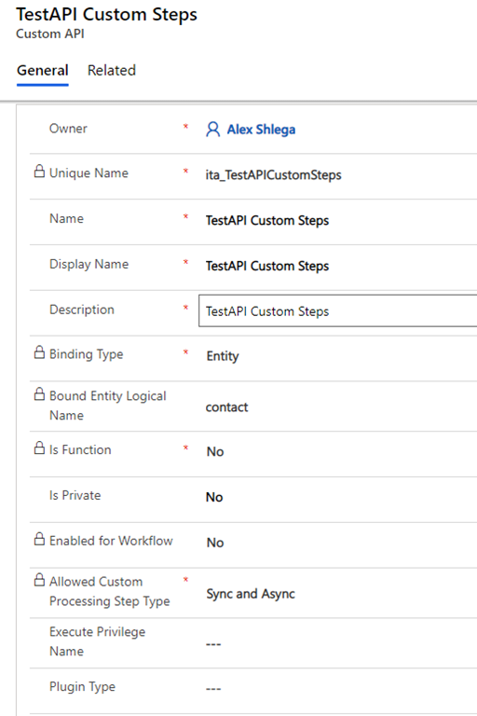Click the Enabled for Workflow lock icon
Viewport: 477px width, 716px height.
40,538
